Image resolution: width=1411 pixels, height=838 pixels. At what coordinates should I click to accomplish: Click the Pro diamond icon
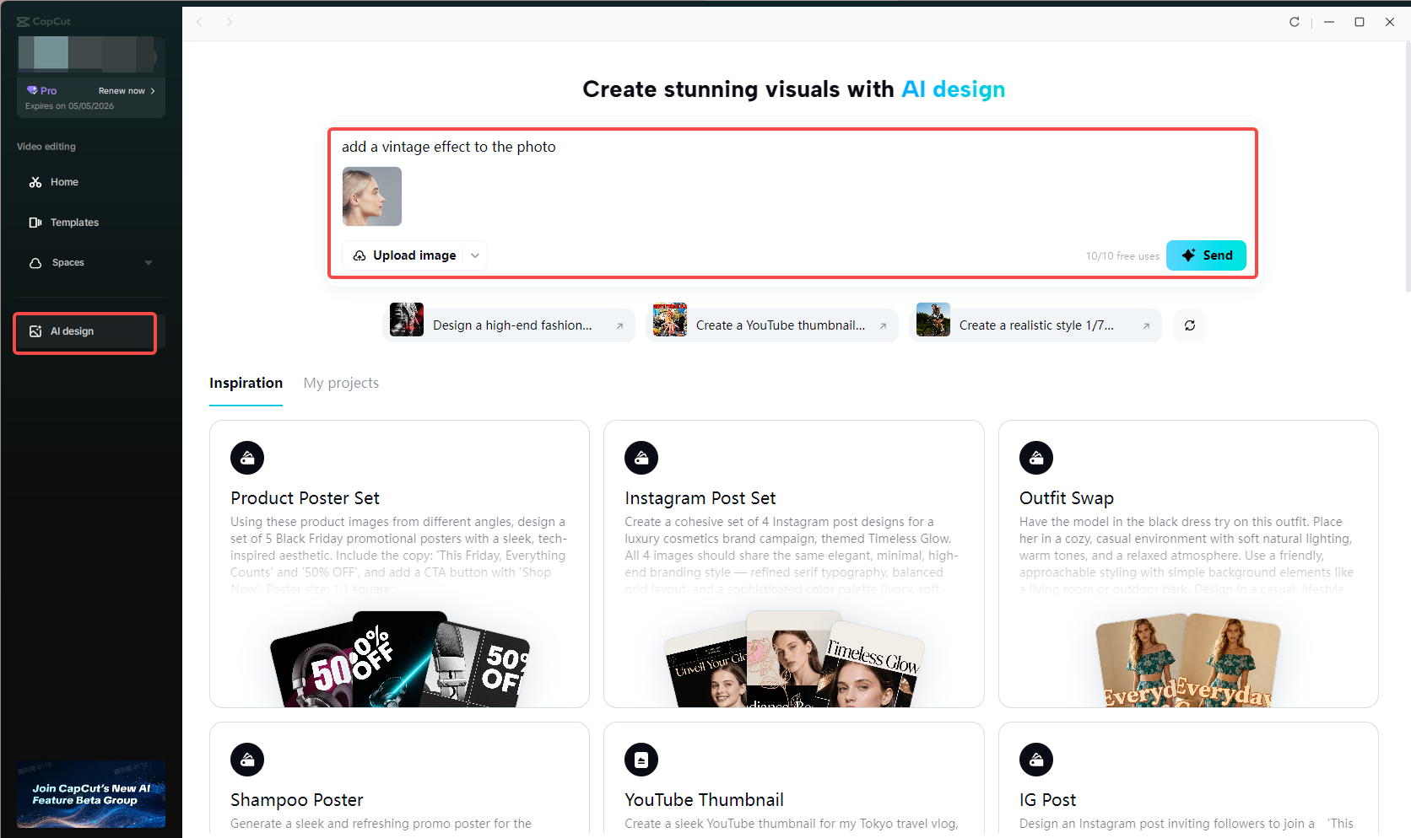(32, 90)
